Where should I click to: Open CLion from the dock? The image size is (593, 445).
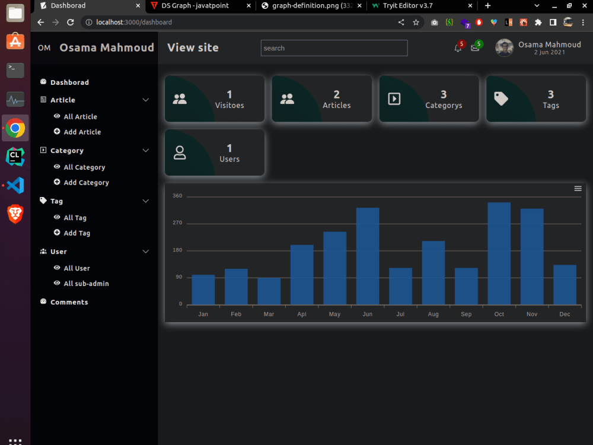[15, 157]
